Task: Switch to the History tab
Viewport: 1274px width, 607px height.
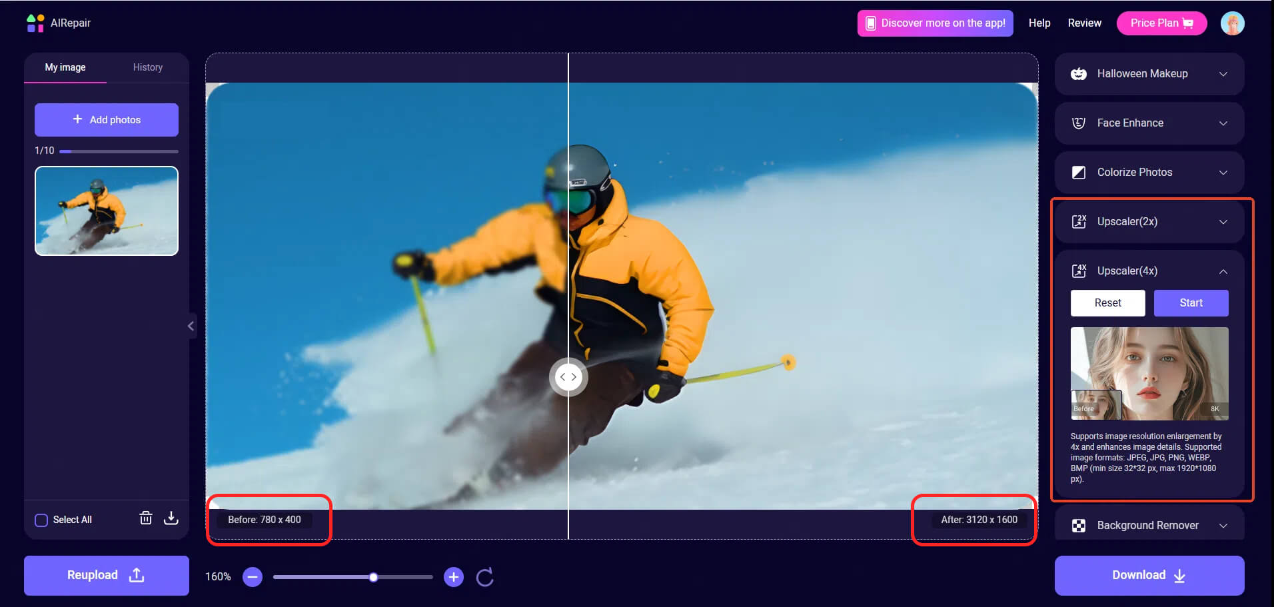Action: pos(147,67)
